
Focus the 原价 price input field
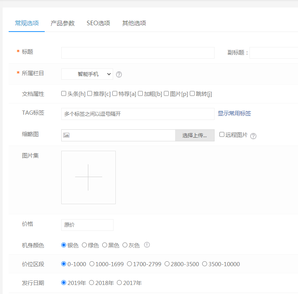tap(87, 225)
